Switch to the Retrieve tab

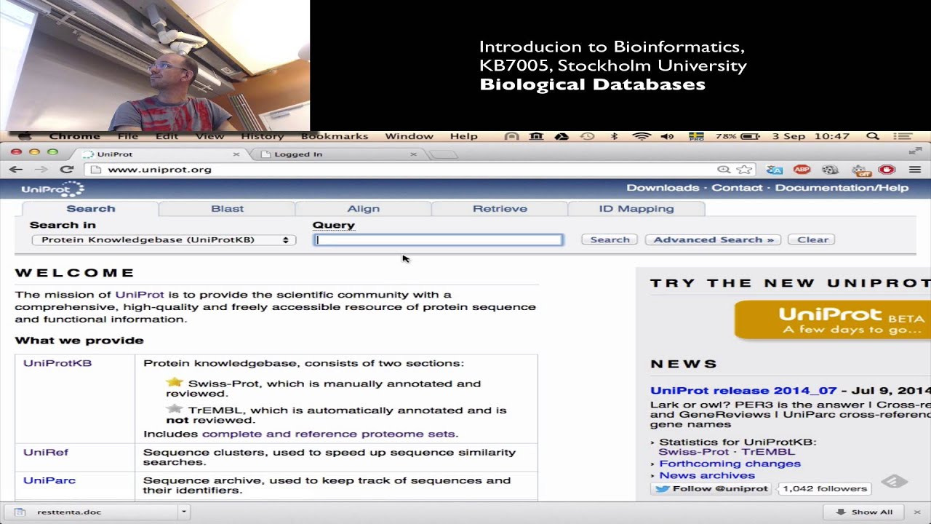pyautogui.click(x=500, y=209)
